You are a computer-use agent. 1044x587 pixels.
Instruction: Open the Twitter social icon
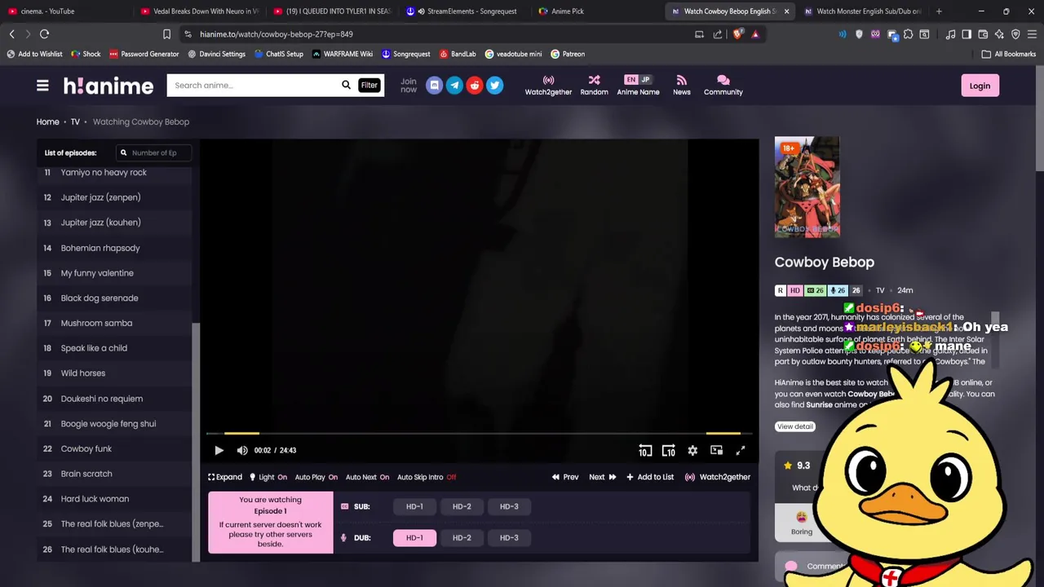click(494, 85)
